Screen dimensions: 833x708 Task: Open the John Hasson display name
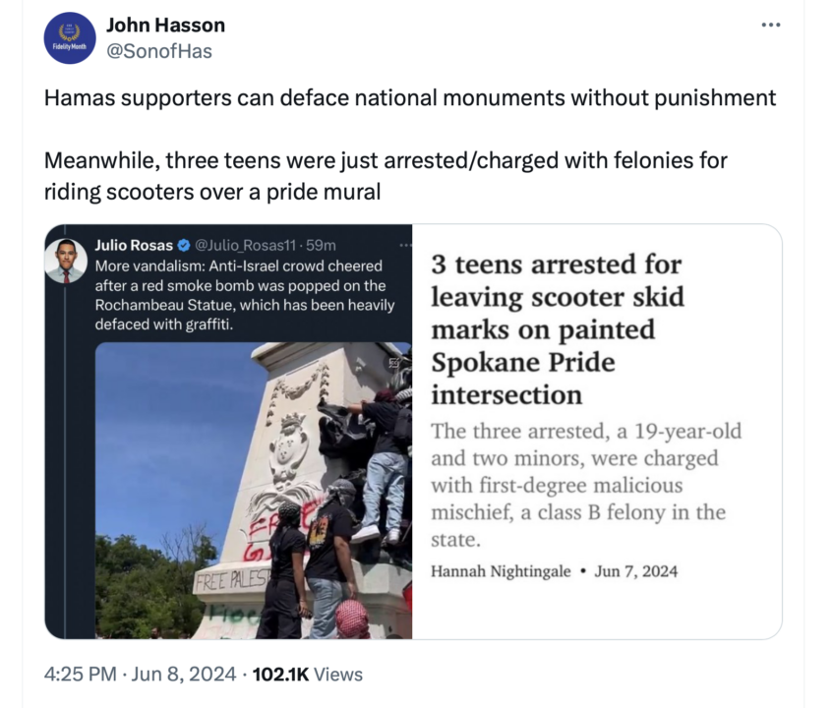tap(166, 25)
